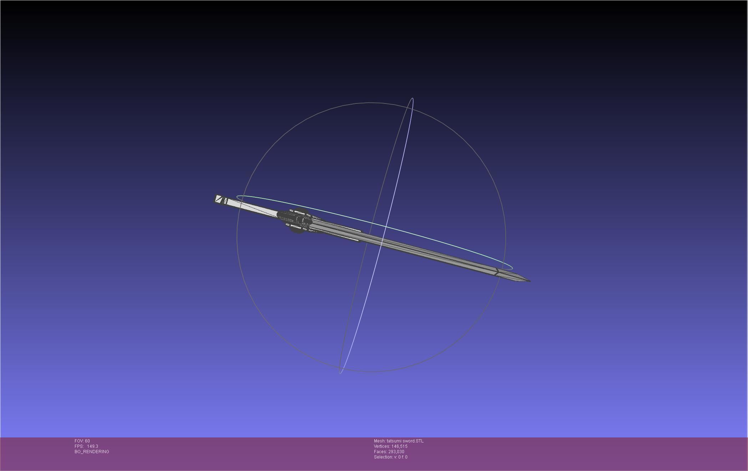Click the Vertices: 146,515 entry
The image size is (748, 471).
tap(390, 446)
